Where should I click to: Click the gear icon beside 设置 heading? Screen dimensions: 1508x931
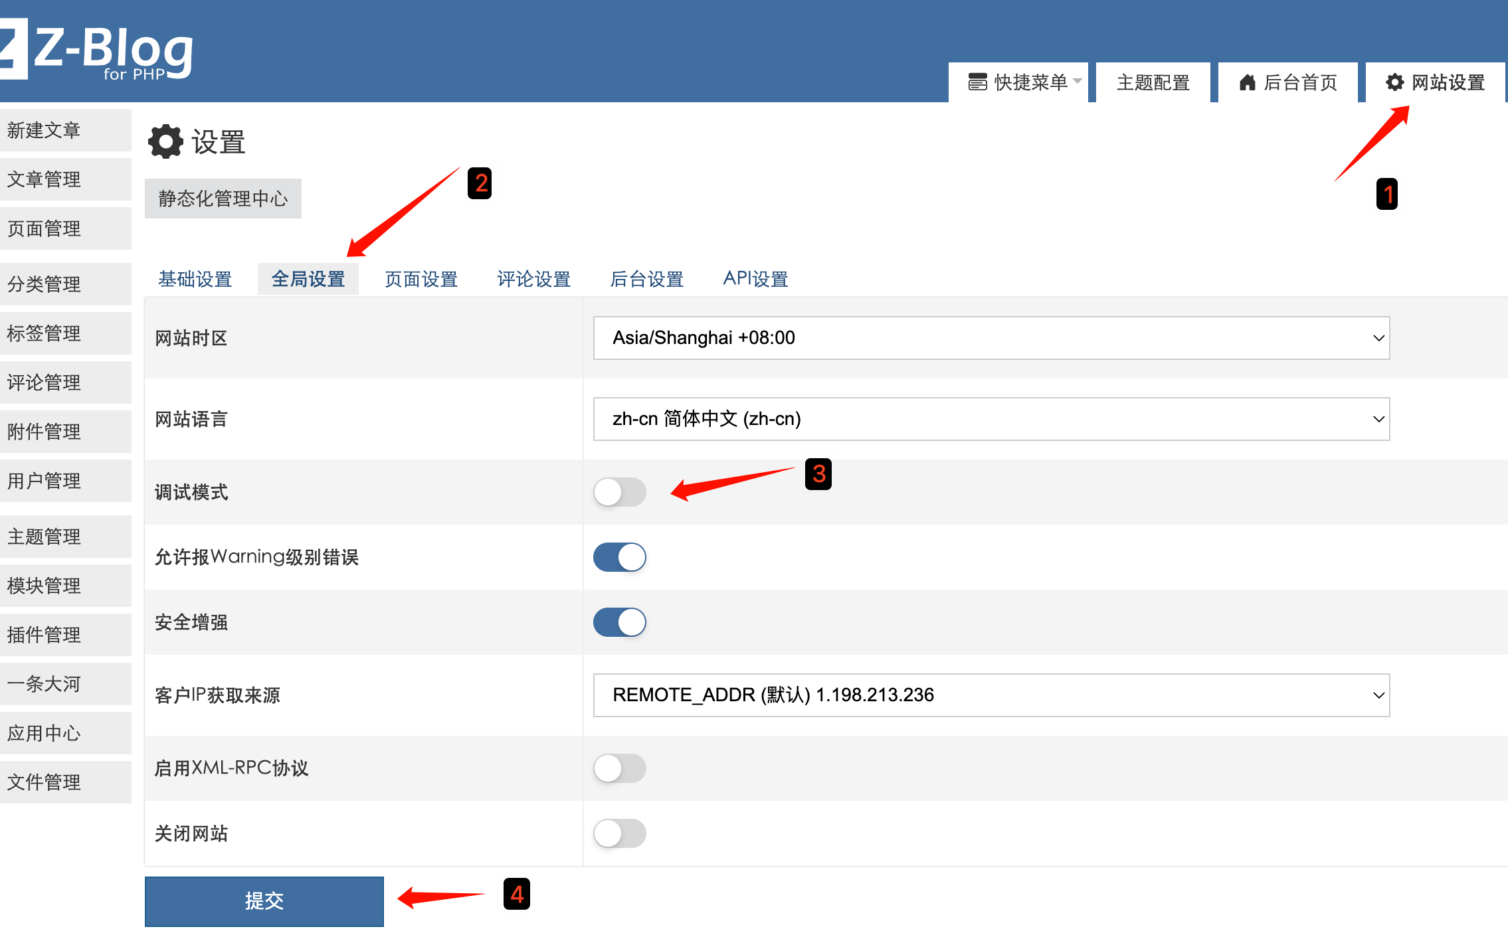point(165,141)
